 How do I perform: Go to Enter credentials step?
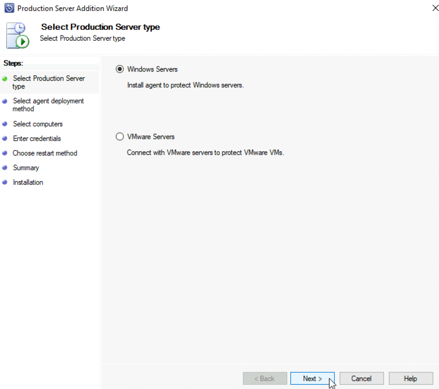37,138
